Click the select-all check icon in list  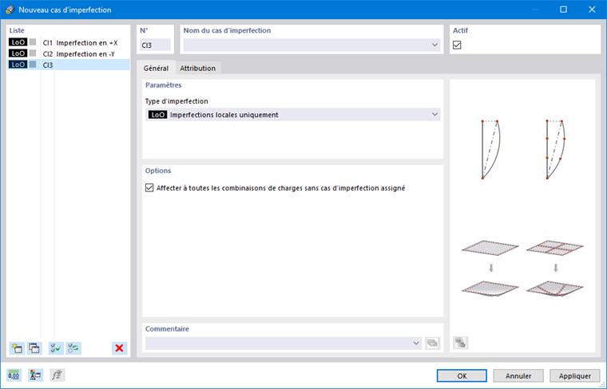tap(56, 348)
